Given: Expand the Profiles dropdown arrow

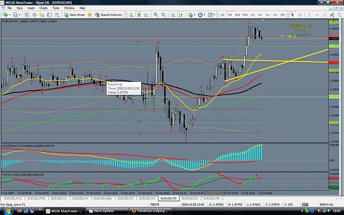Looking at the screenshot, I should (x=19, y=15).
